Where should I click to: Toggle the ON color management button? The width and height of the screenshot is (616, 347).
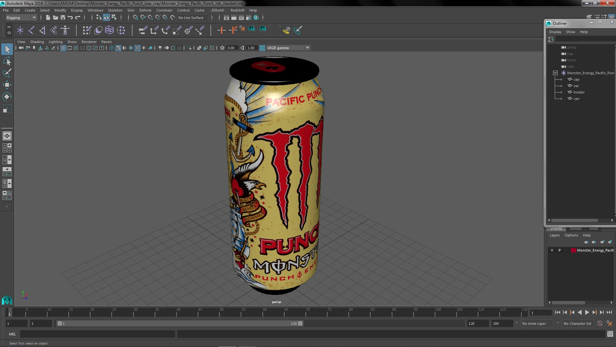262,48
